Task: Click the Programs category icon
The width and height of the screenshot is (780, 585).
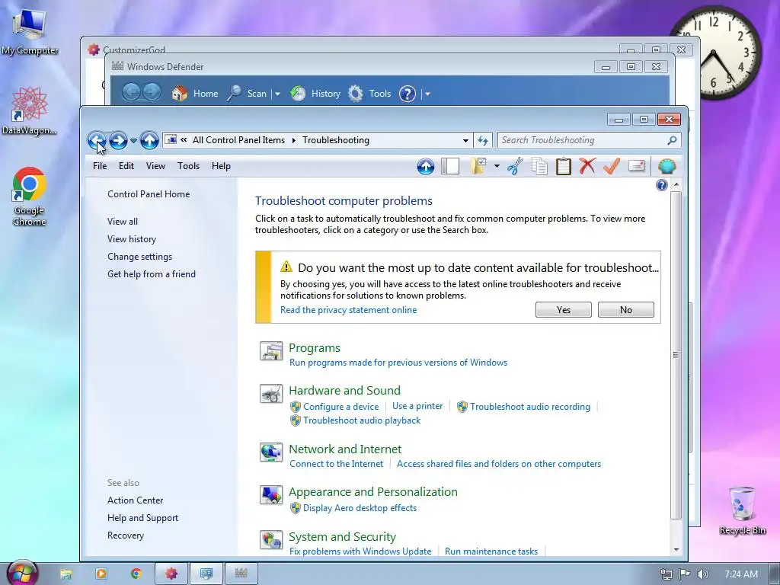Action: tap(271, 351)
